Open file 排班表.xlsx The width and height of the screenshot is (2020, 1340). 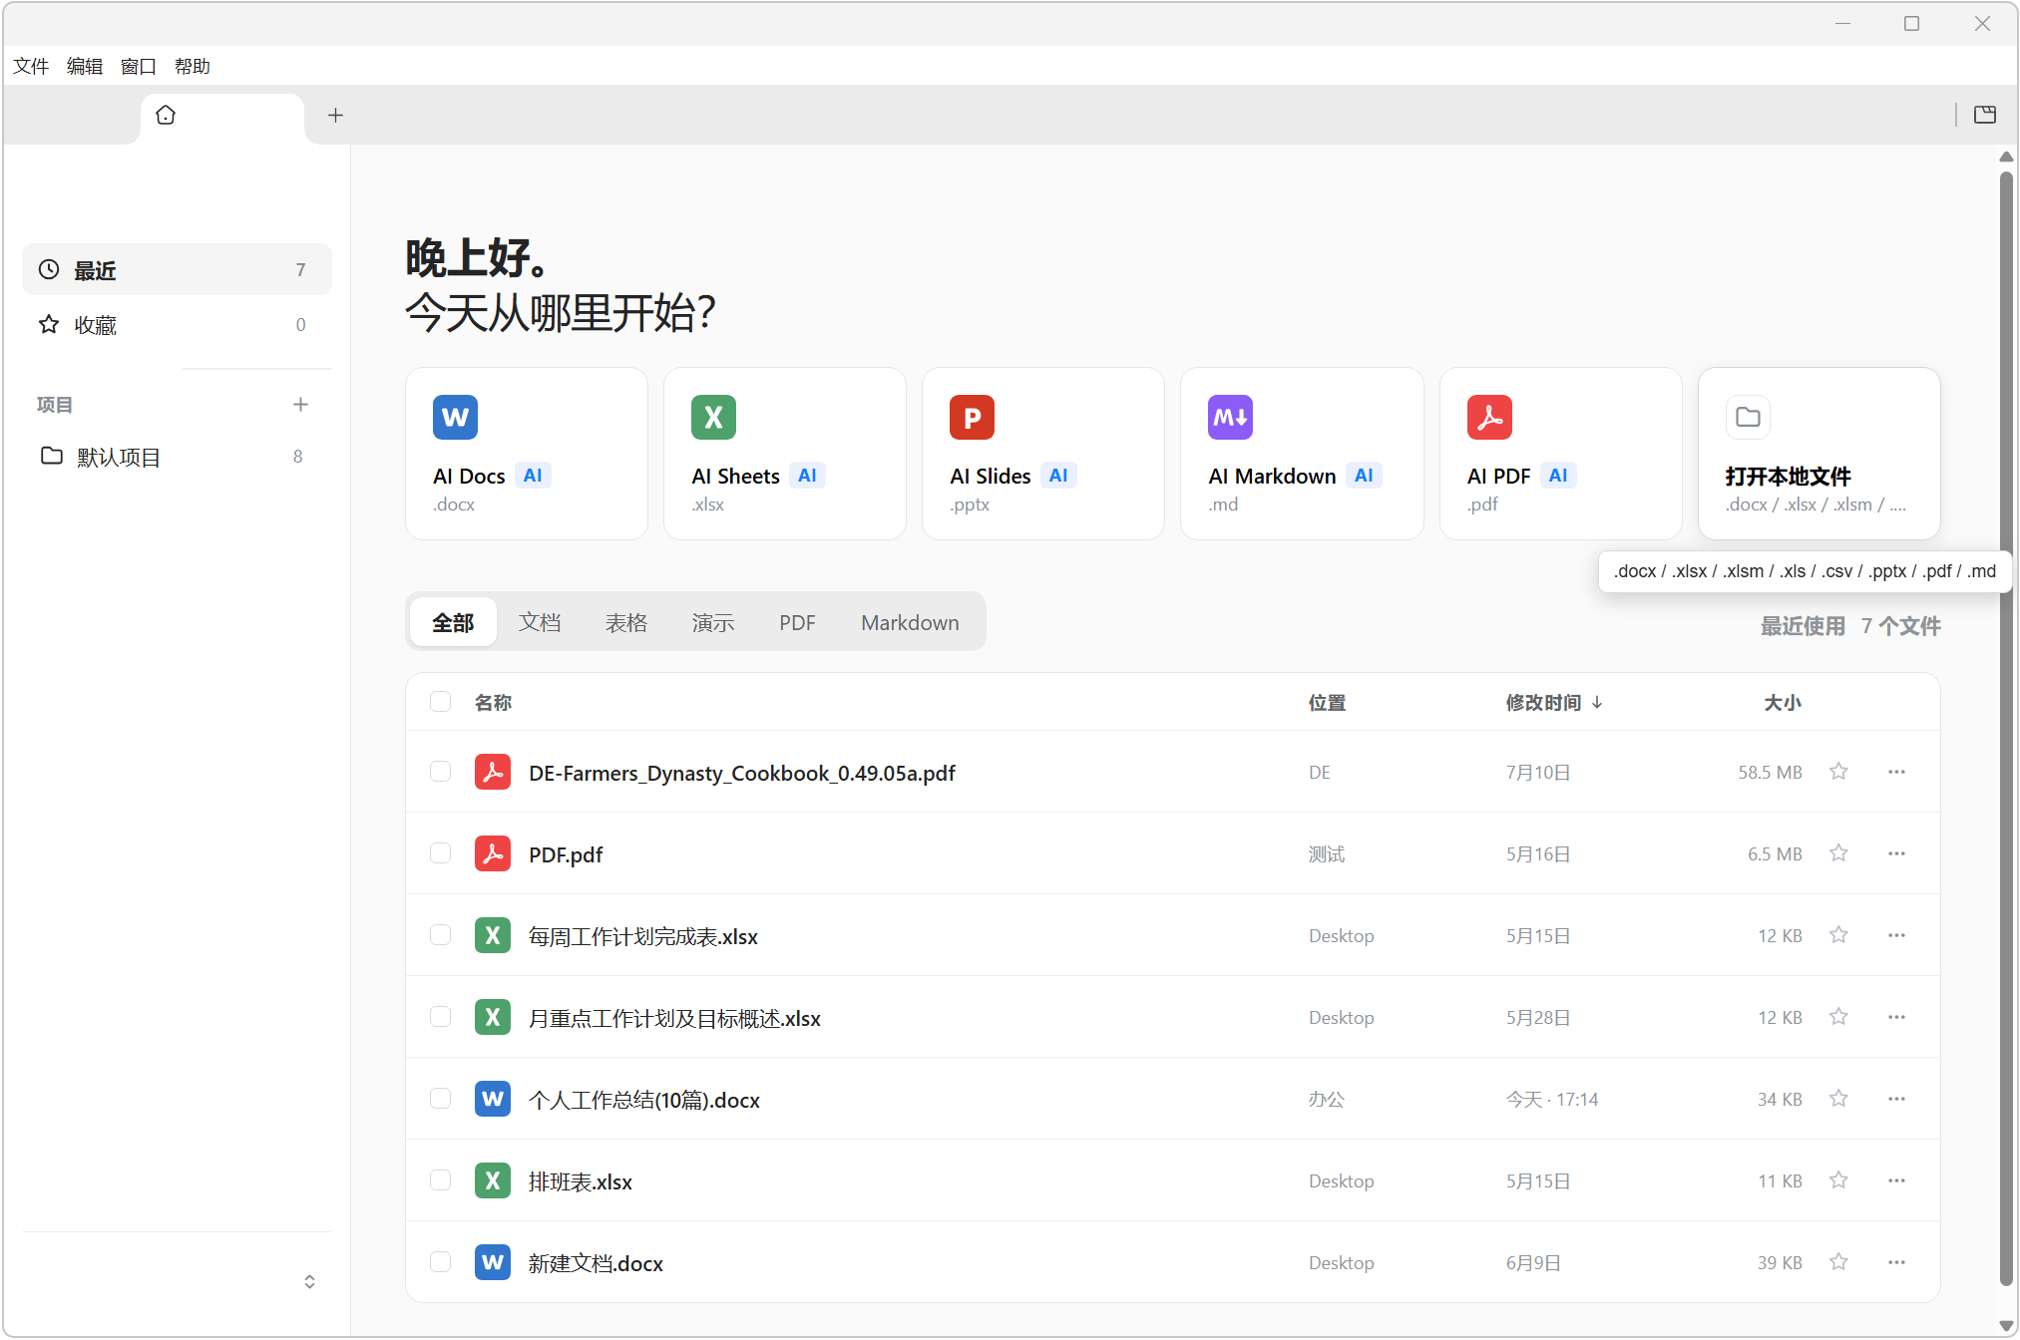pos(580,1181)
